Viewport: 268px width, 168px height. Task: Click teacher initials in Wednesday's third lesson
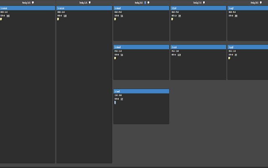[122, 99]
